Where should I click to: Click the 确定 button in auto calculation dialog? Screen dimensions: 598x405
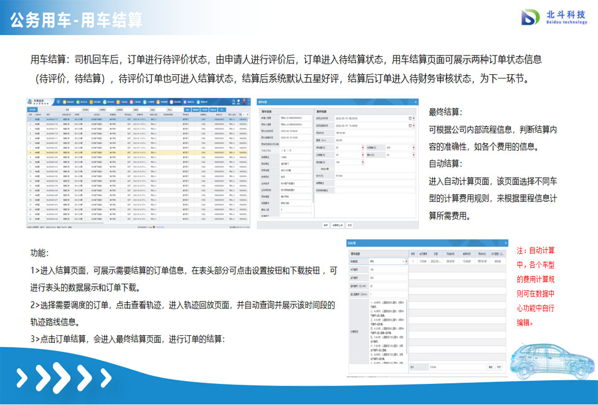point(490,368)
